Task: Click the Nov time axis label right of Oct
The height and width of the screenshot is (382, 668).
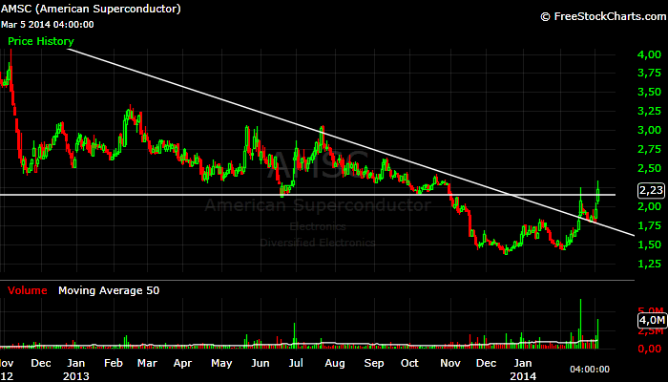Action: (x=450, y=363)
